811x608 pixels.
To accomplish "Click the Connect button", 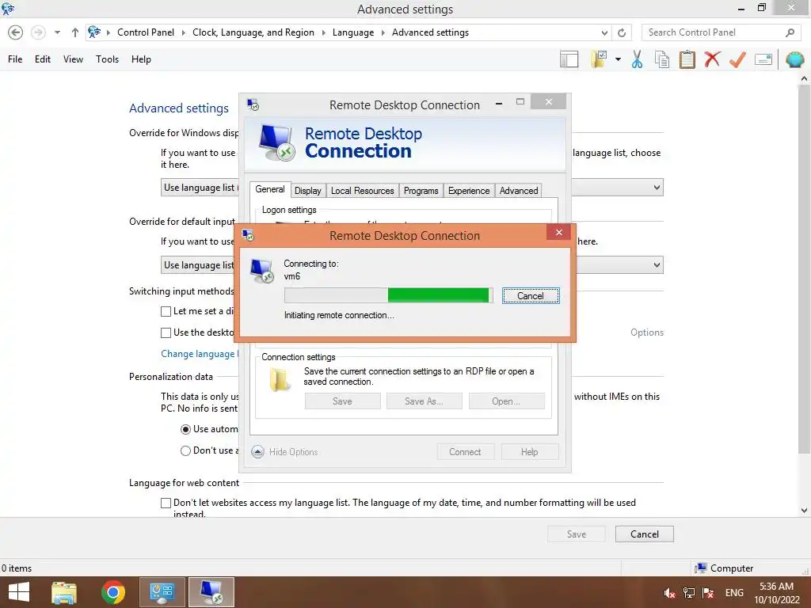I will 465,452.
